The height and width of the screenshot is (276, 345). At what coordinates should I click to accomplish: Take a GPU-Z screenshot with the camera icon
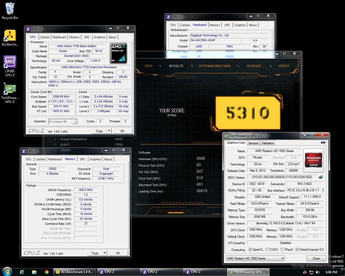pyautogui.click(x=323, y=143)
